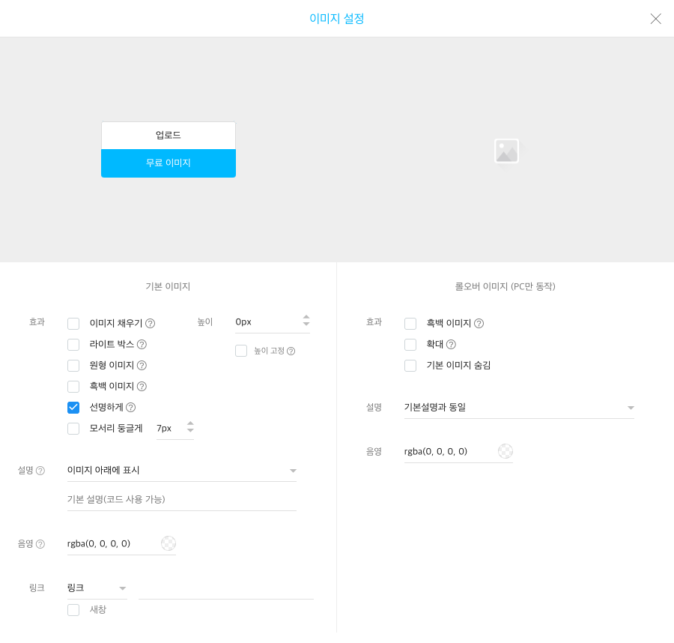This screenshot has height=643, width=674.
Task: Click the 업로드 button
Action: [x=168, y=136]
